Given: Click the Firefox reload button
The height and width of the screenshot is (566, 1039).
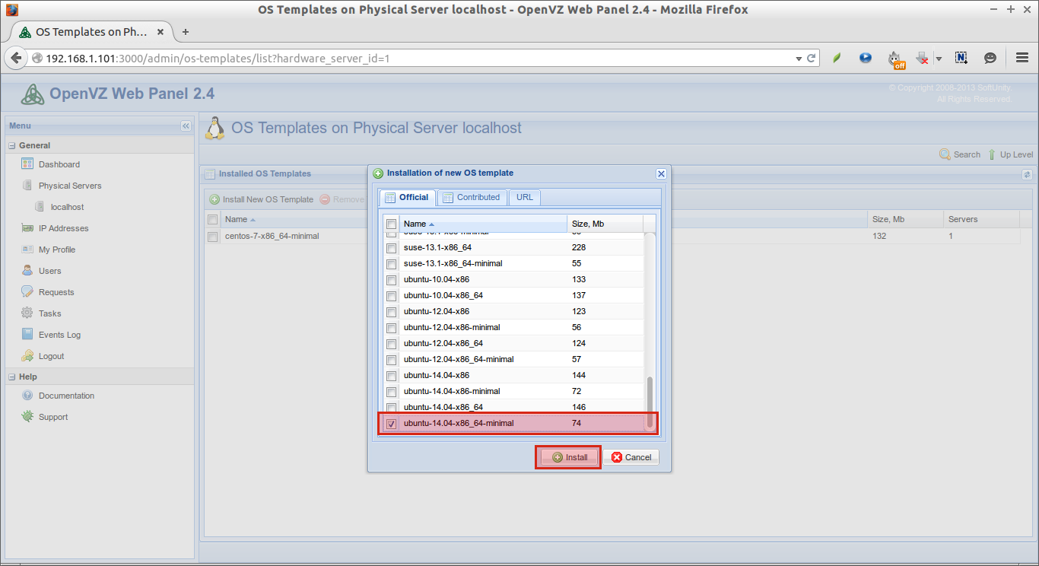Looking at the screenshot, I should (x=812, y=58).
